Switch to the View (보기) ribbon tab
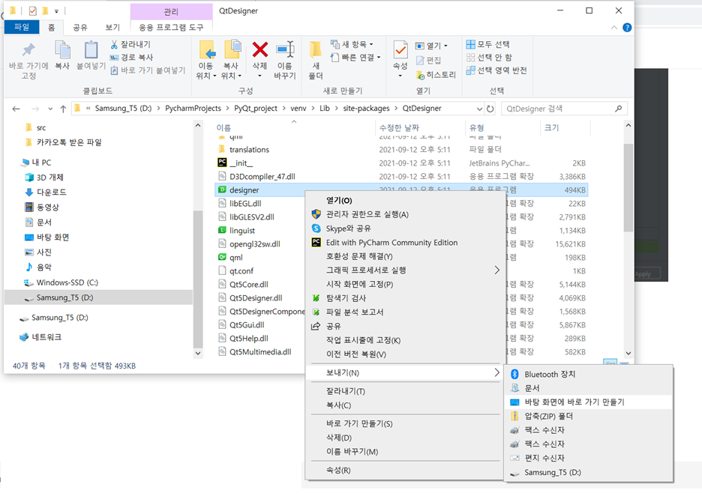The height and width of the screenshot is (502, 702). coord(112,27)
